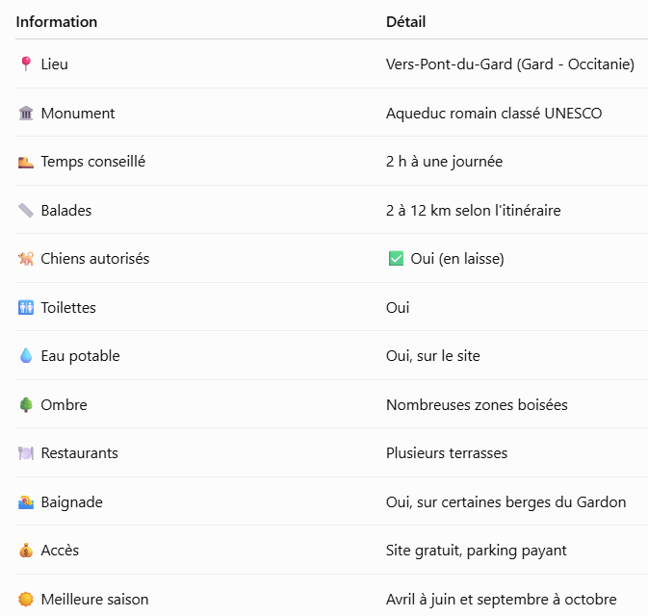
Task: Click the blue restroom icon
Action: coord(26,307)
